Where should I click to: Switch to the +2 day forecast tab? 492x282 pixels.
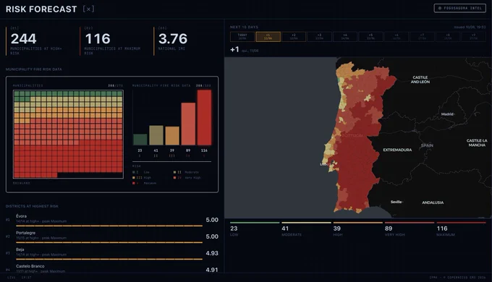tap(294, 37)
